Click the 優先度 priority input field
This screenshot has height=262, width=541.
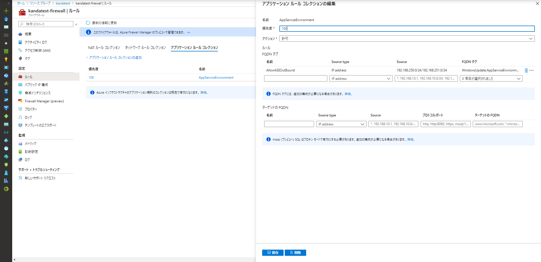pyautogui.click(x=407, y=29)
